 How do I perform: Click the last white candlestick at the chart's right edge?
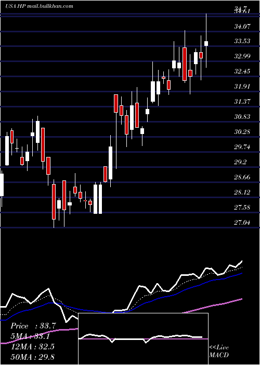(x=206, y=43)
